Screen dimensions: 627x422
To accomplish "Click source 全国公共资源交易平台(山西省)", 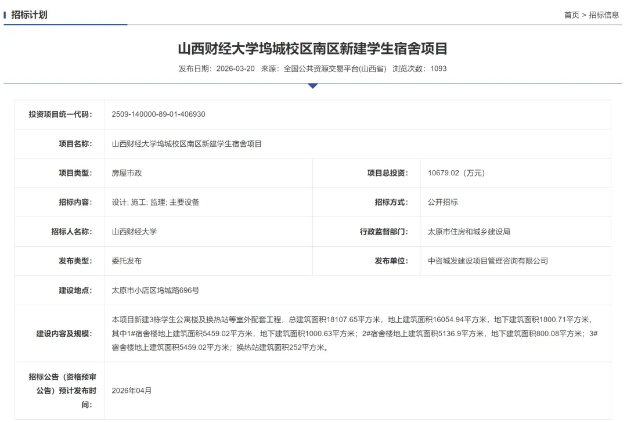I will [335, 68].
